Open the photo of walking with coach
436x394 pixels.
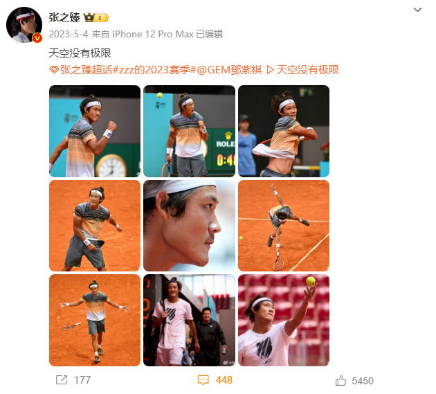pyautogui.click(x=189, y=321)
